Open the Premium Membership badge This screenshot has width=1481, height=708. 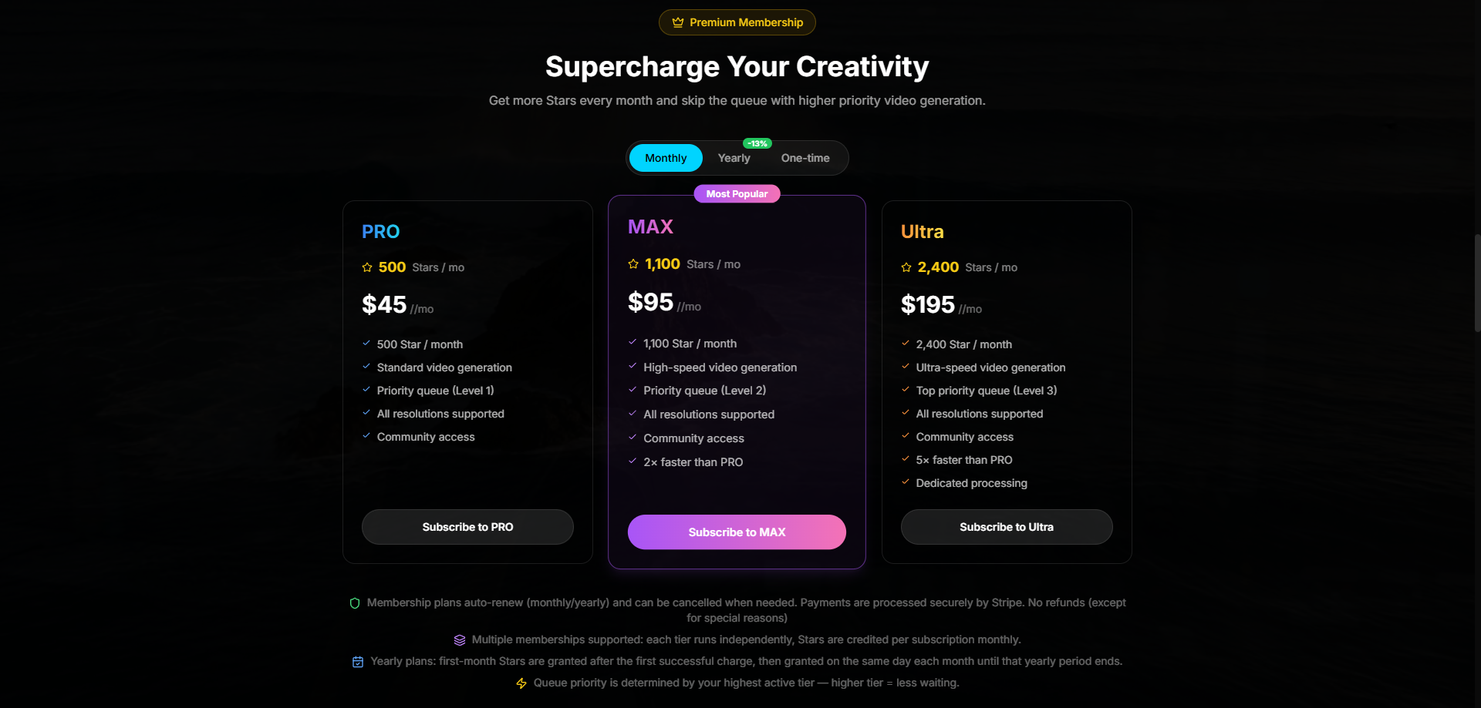[x=737, y=22]
